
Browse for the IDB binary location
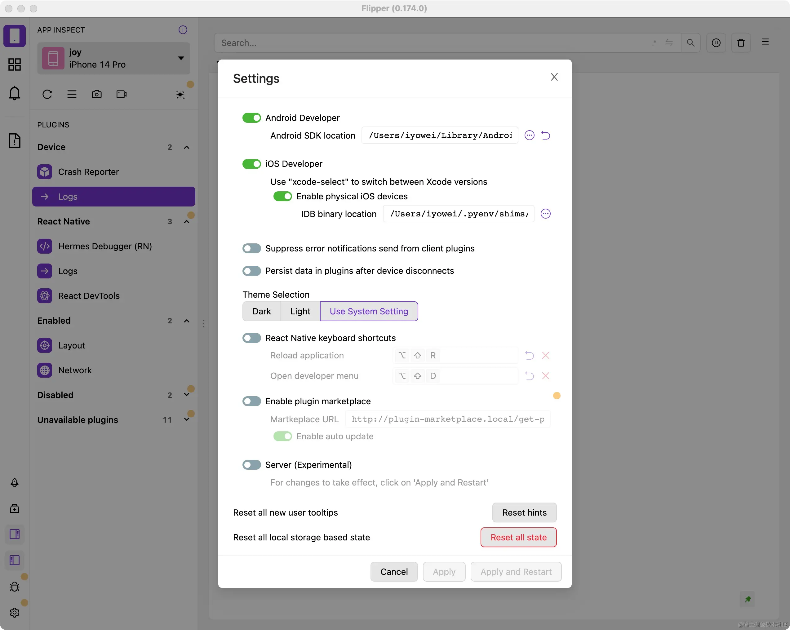coord(546,214)
